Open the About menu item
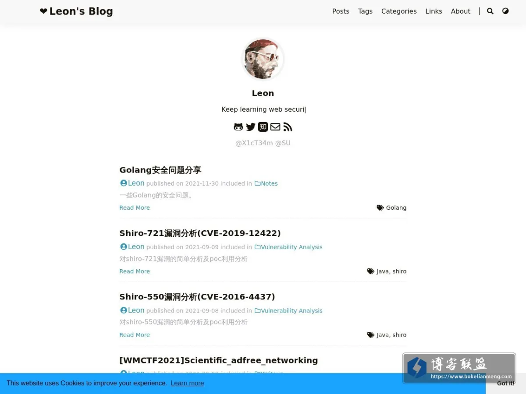 pos(461,11)
